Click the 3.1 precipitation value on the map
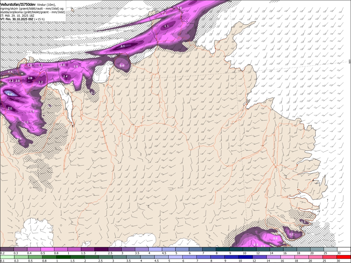 (x=123, y=46)
